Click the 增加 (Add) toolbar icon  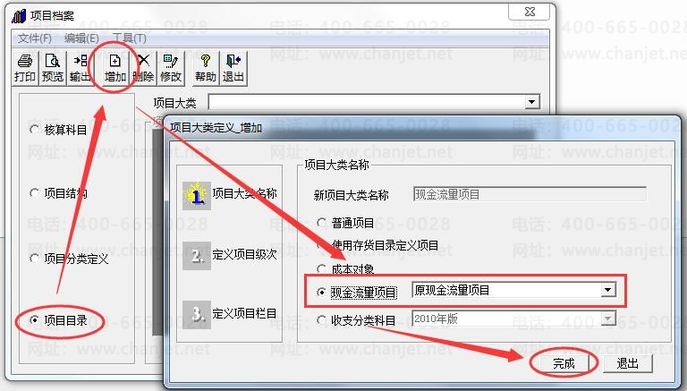(x=114, y=68)
